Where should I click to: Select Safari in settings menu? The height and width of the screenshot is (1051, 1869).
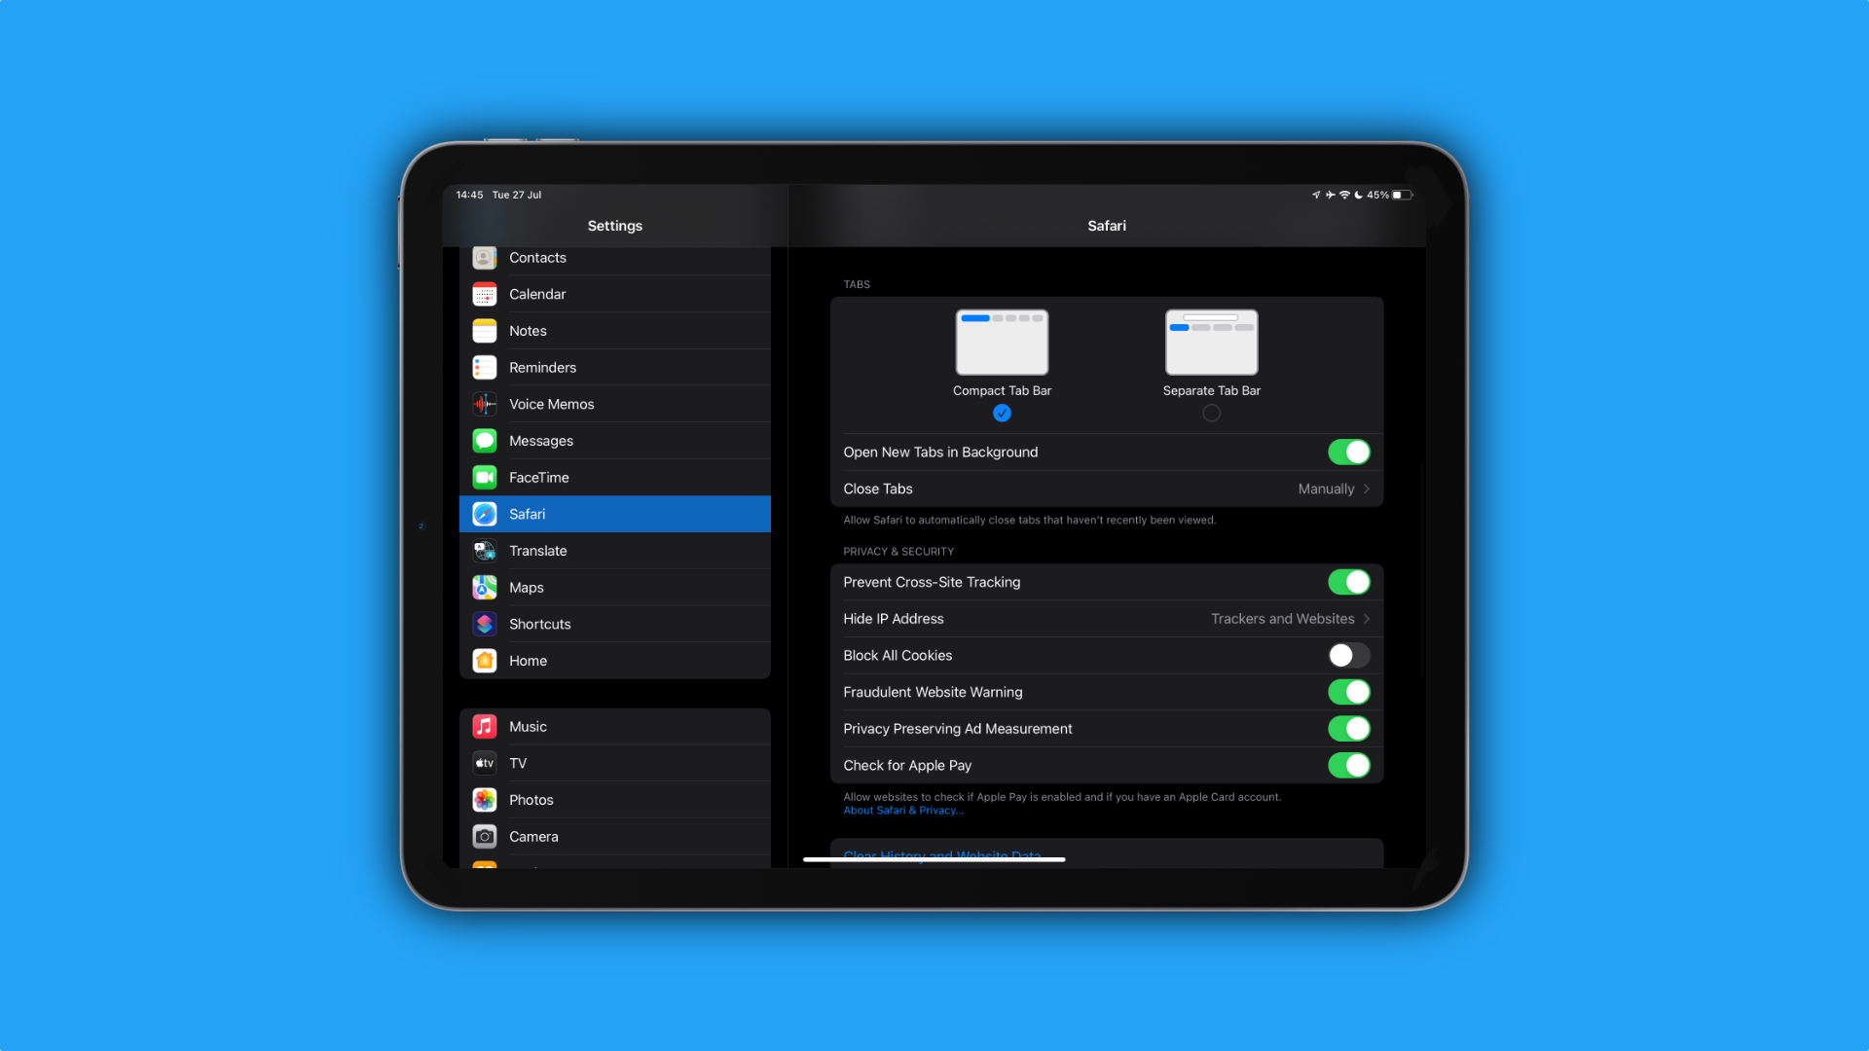[x=615, y=513]
